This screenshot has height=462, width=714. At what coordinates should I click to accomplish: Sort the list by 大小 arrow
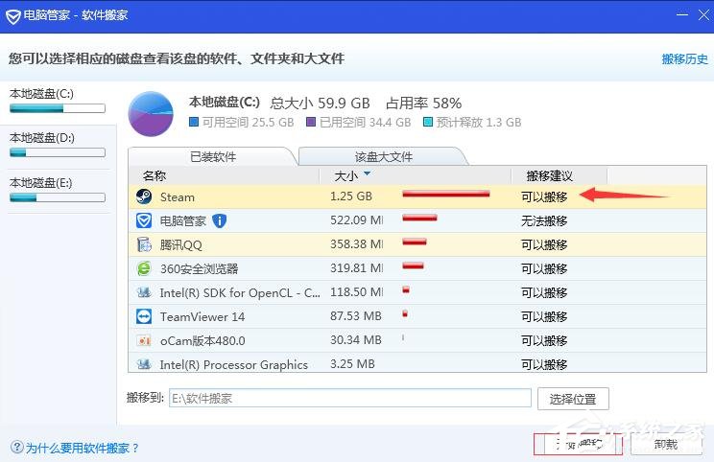(x=367, y=174)
